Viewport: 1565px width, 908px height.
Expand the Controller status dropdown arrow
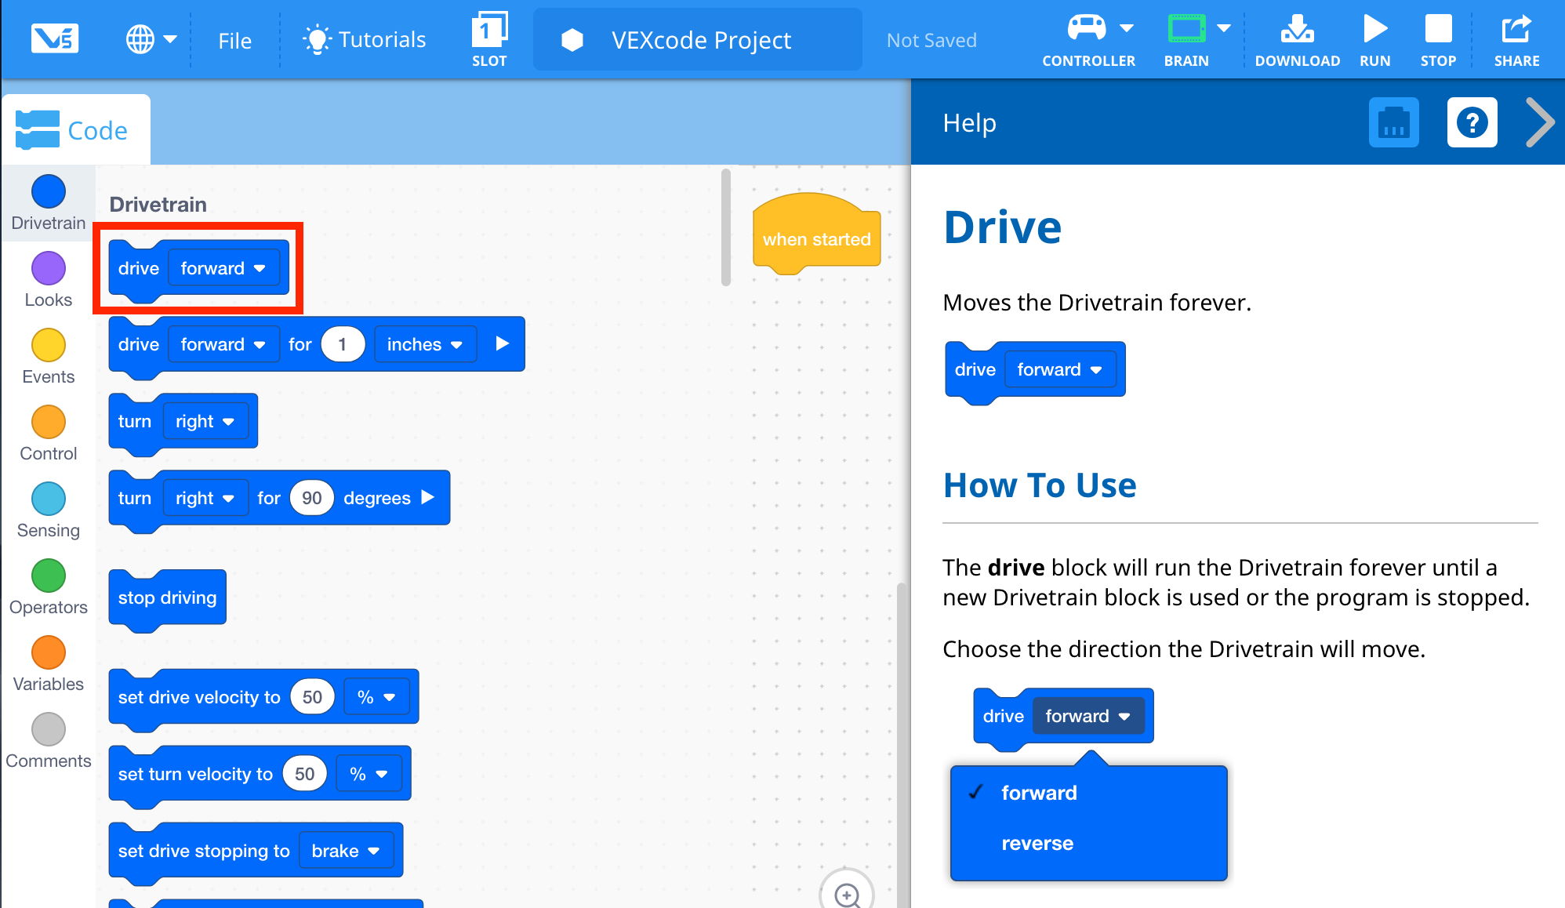coord(1127,28)
